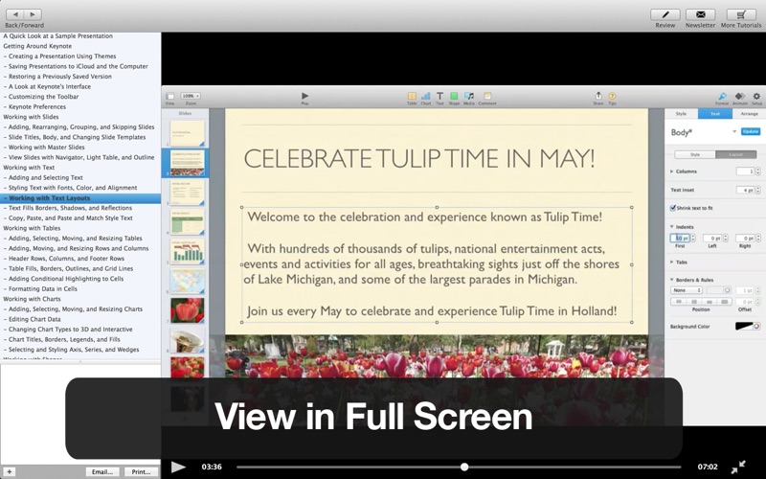Expand the Tabs disclosure triangle
Viewport: 766px width, 479px height.
(672, 262)
